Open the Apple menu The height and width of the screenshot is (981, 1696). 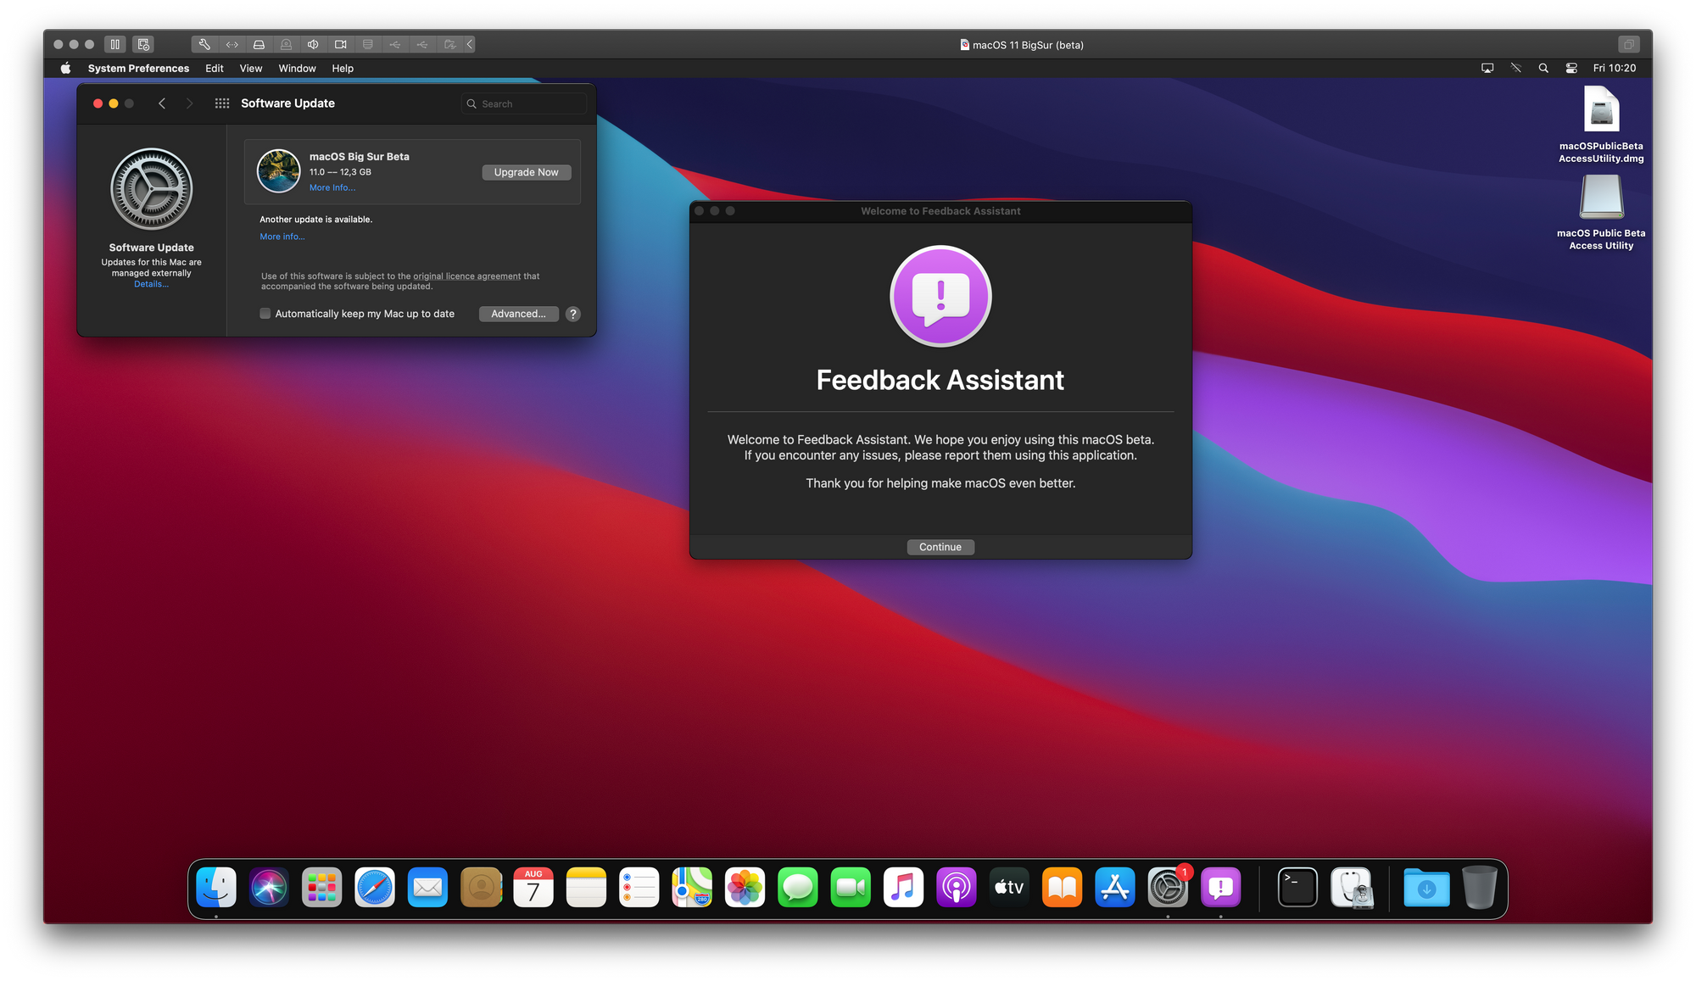tap(65, 68)
